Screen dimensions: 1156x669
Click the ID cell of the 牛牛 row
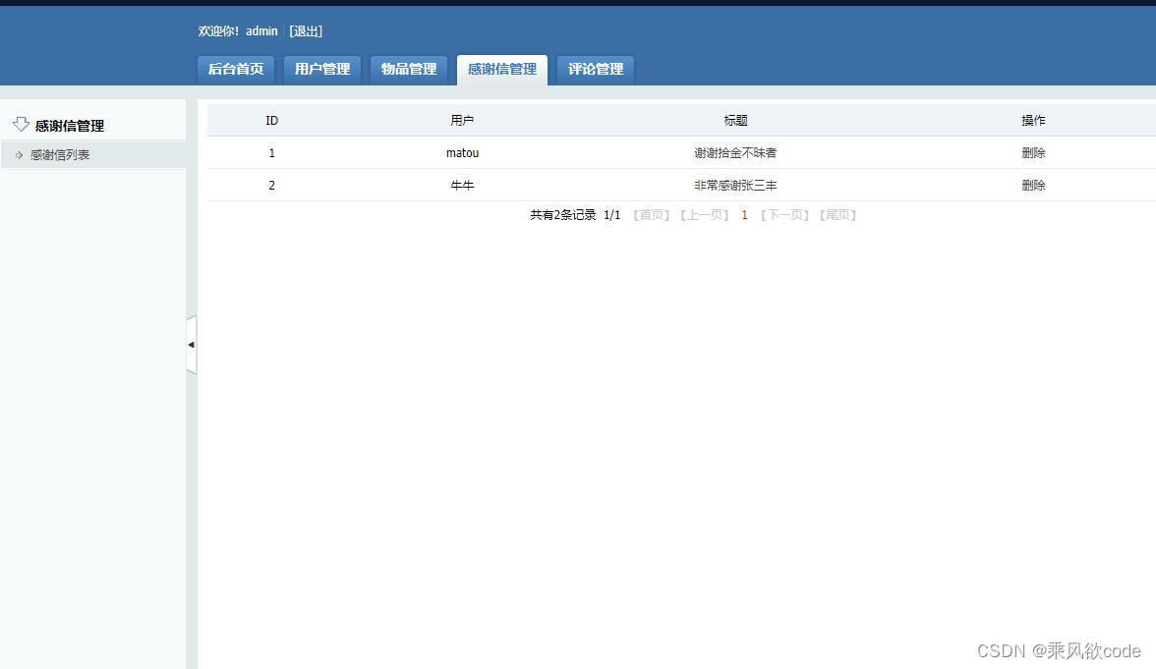tap(271, 185)
